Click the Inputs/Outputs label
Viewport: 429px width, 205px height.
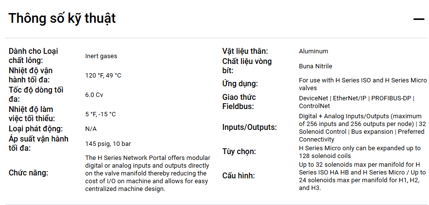(250, 127)
